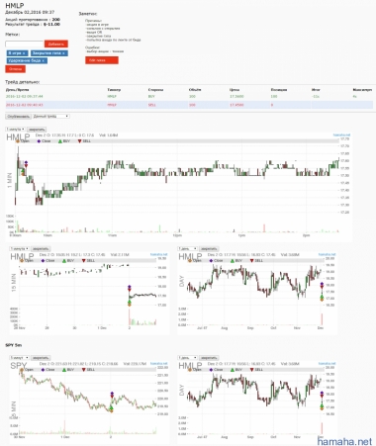The height and width of the screenshot is (446, 376).
Task: Click the red 'Отмена' button
Action: click(15, 69)
